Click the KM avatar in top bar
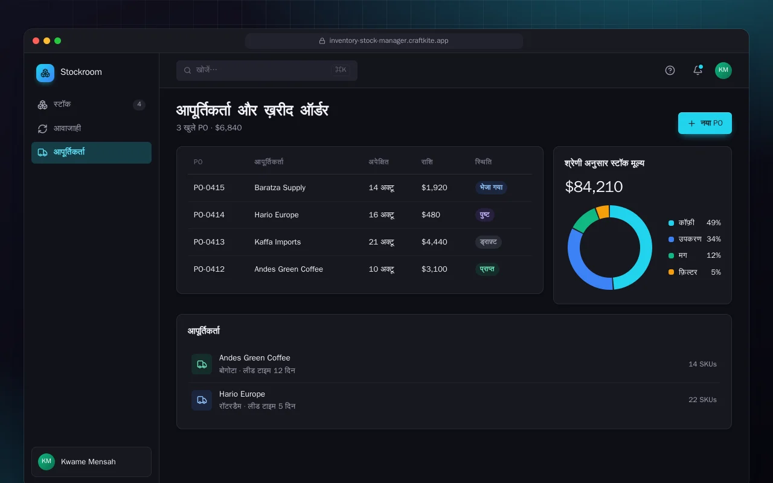Screen dimensions: 773x483 tap(723, 70)
